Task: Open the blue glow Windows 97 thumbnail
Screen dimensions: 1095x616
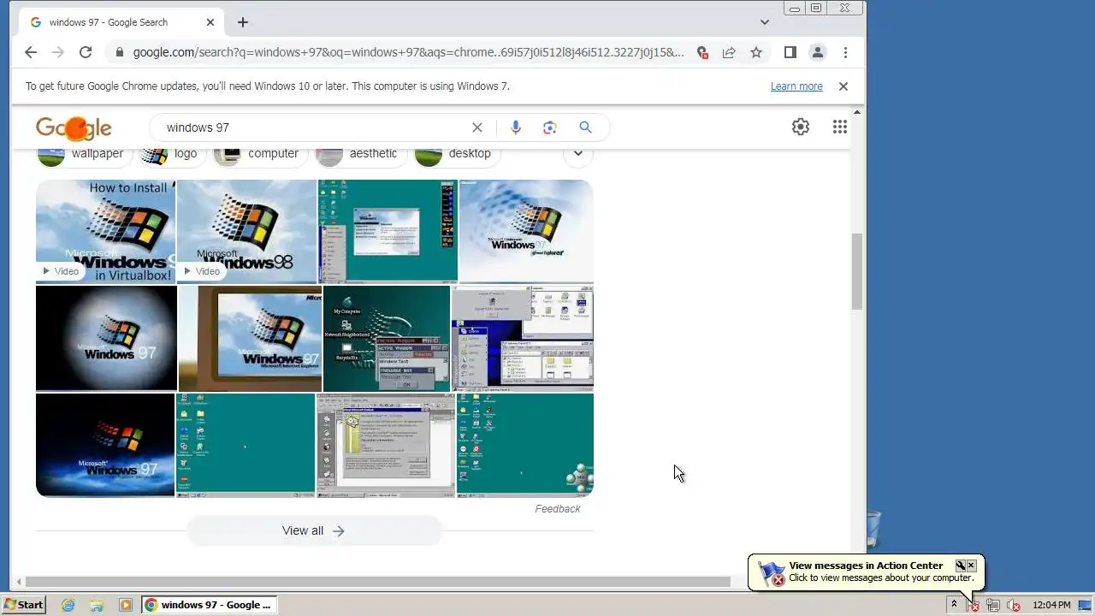Action: click(x=105, y=445)
